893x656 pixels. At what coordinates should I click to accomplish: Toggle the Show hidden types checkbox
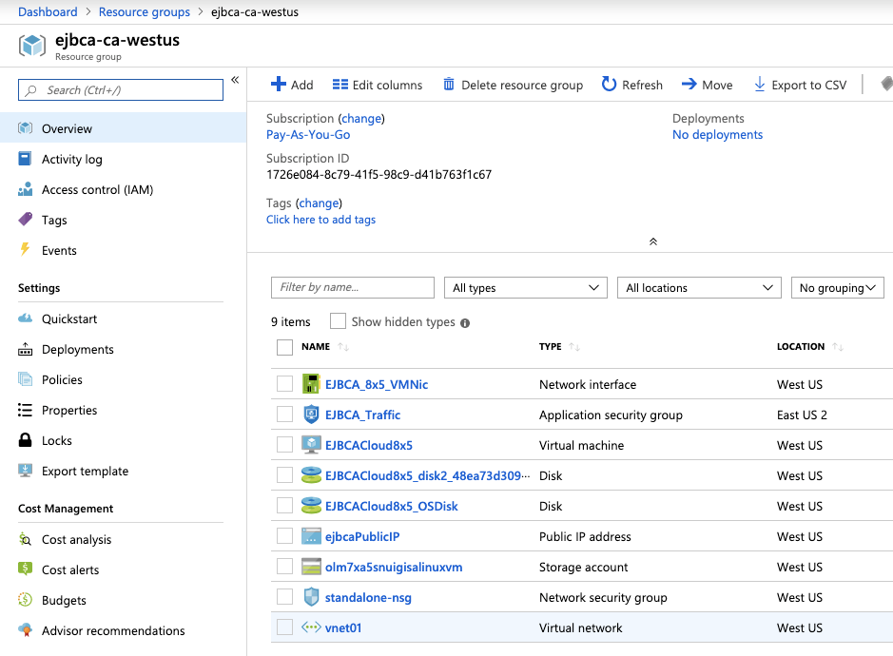(x=338, y=321)
